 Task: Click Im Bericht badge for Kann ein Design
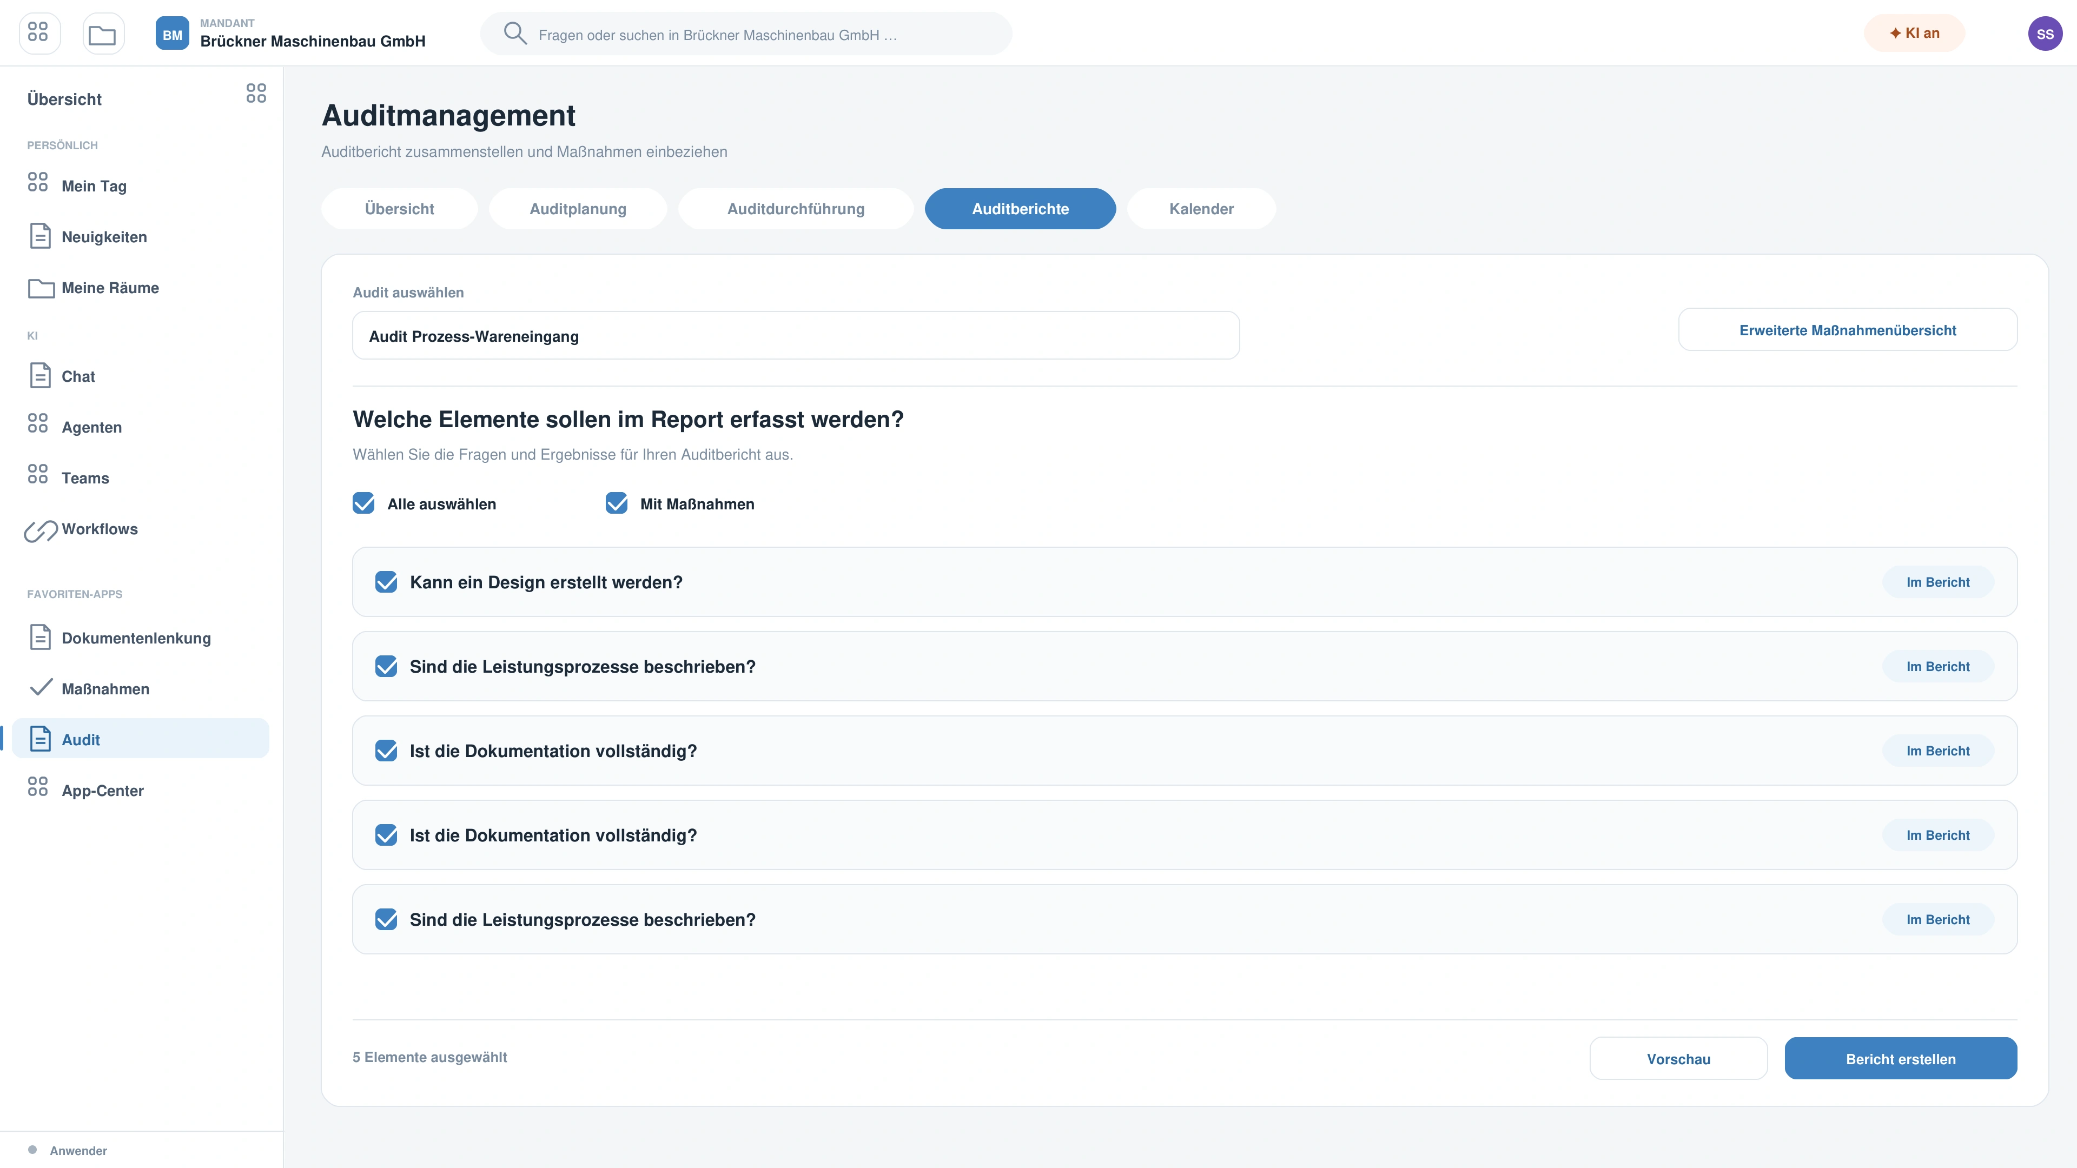pyautogui.click(x=1937, y=582)
